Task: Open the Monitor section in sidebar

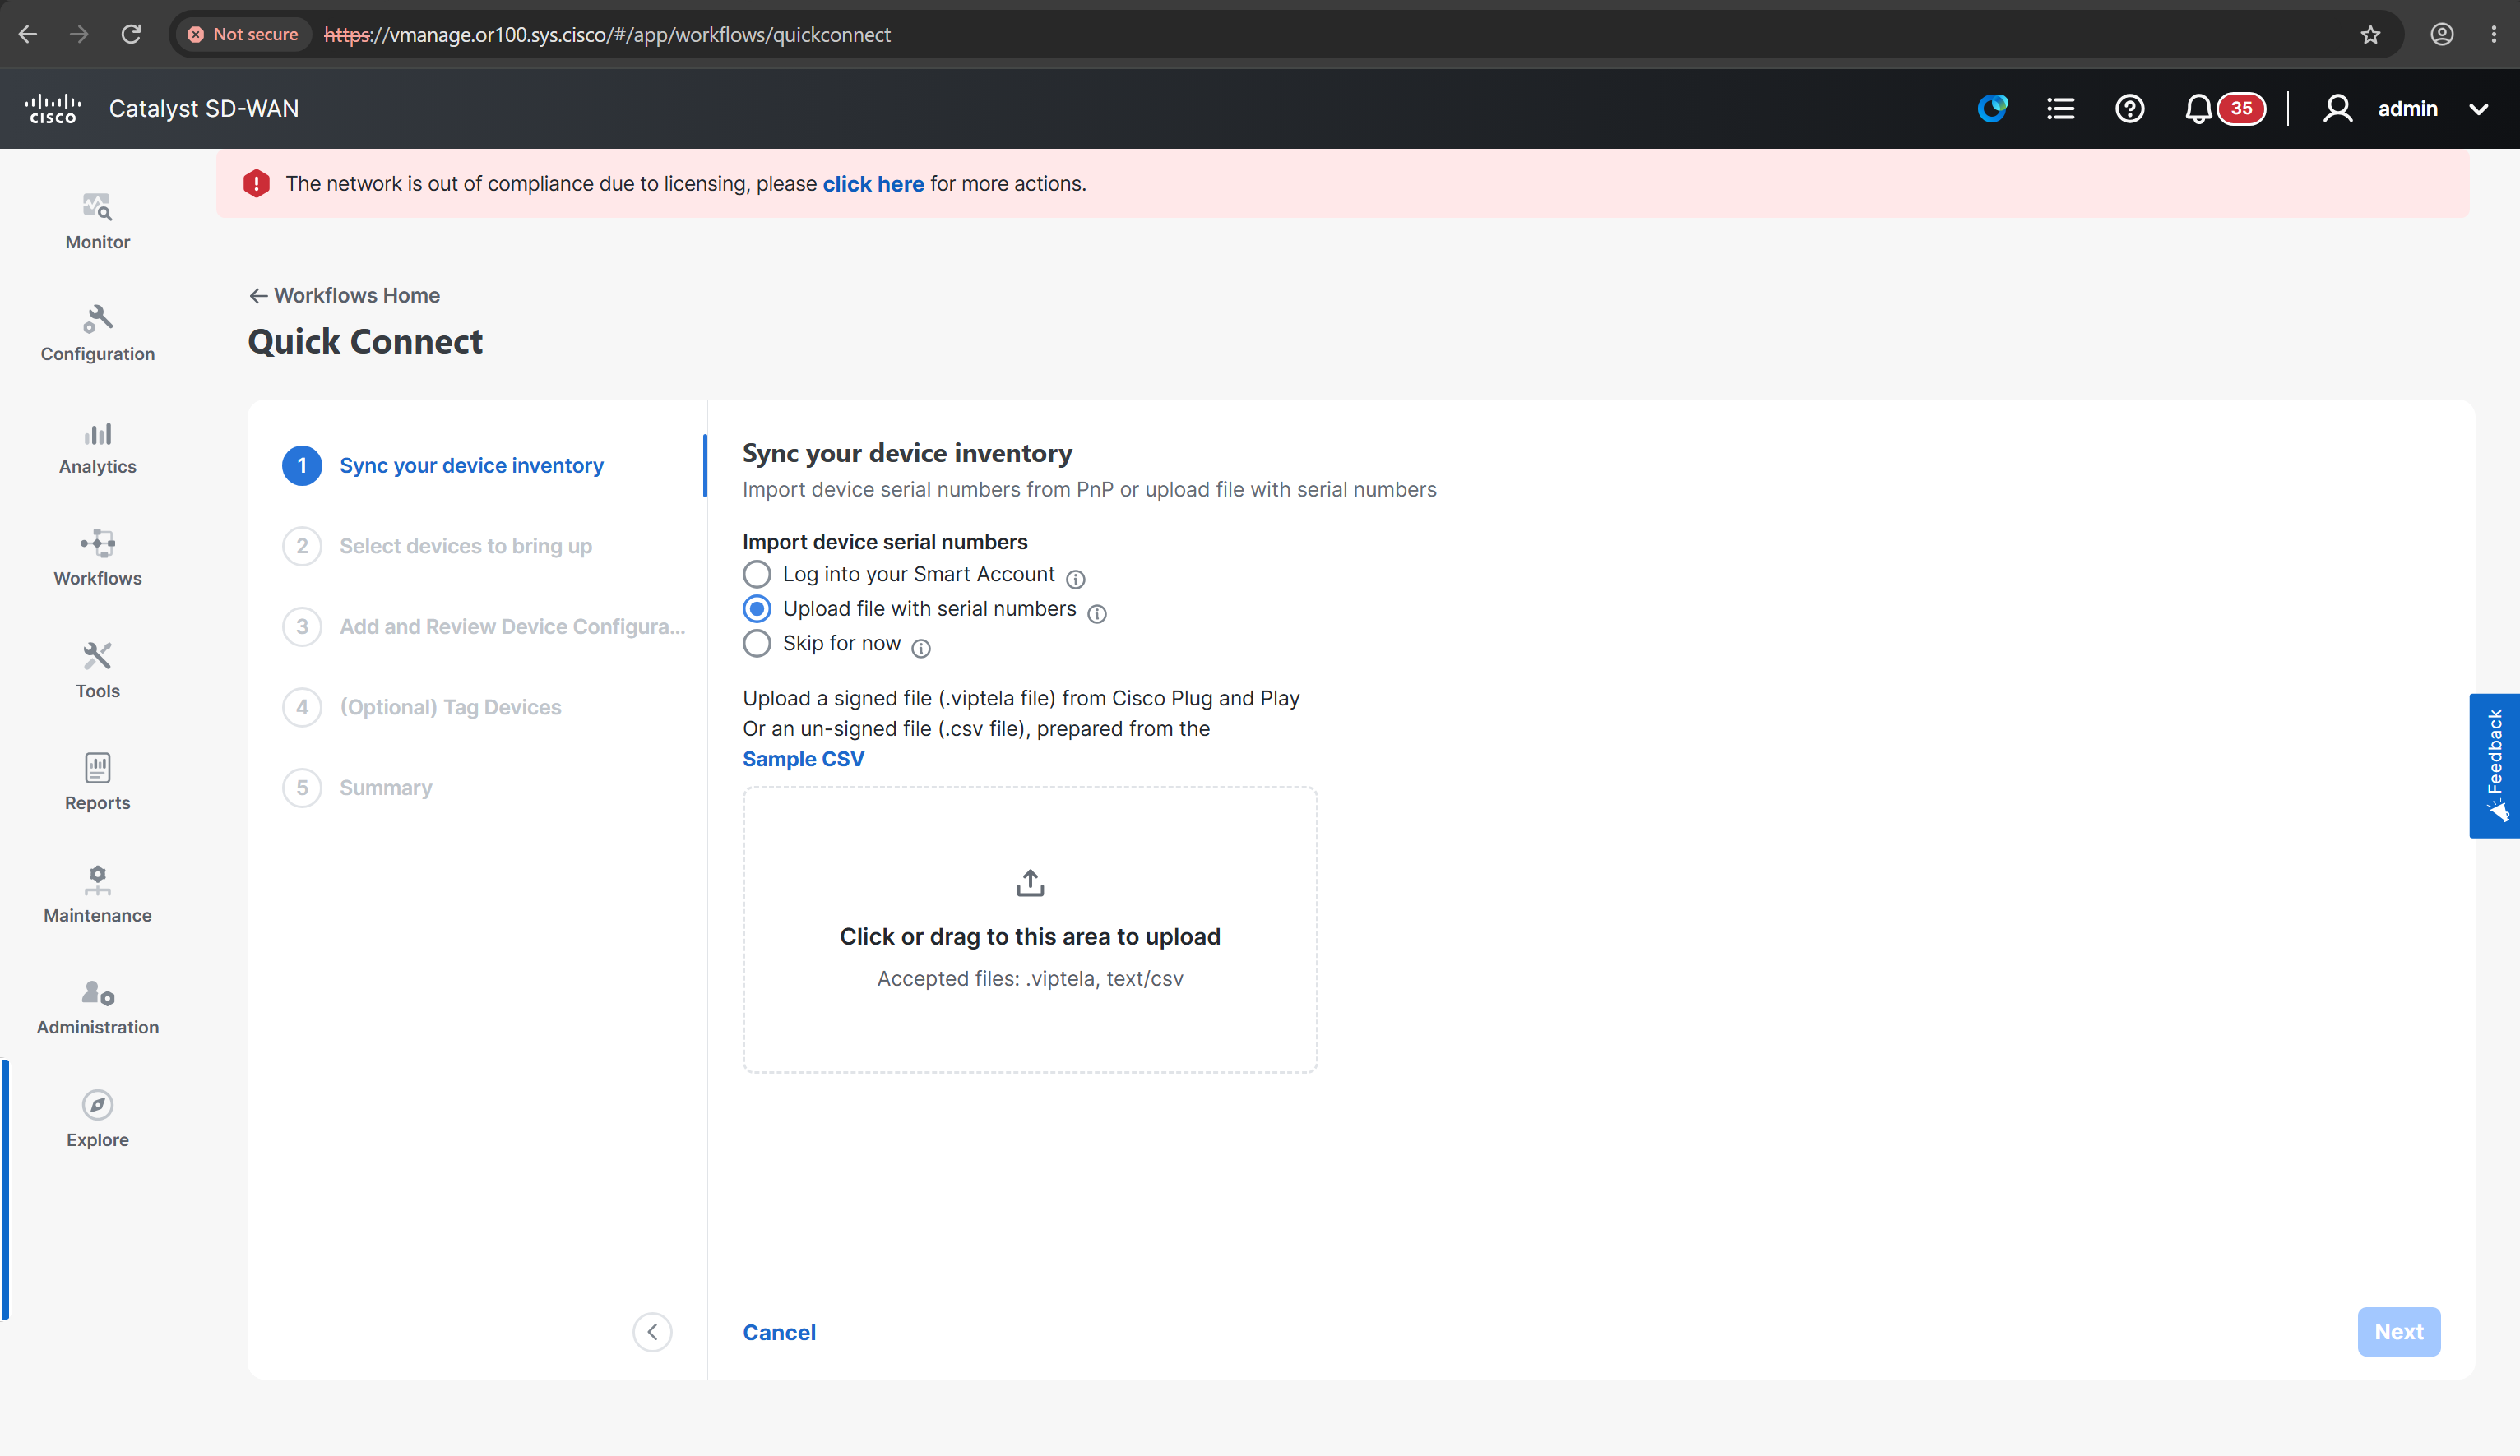Action: pyautogui.click(x=98, y=221)
